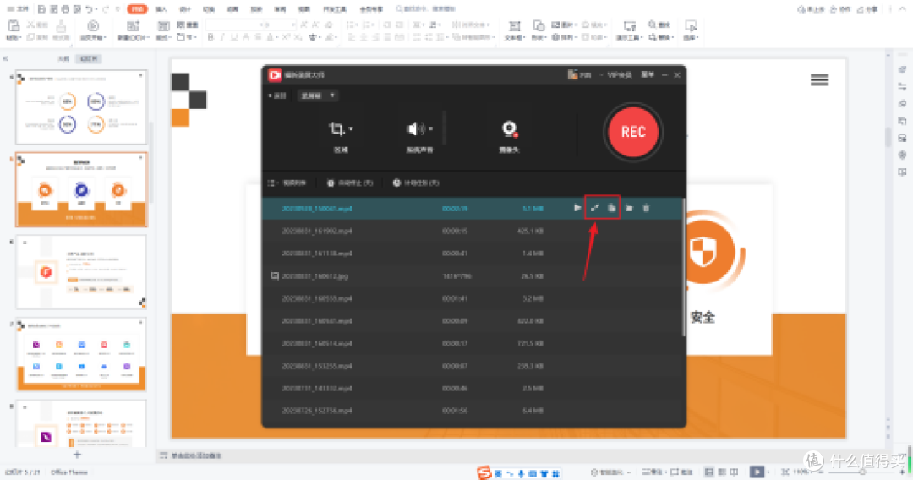Viewport: 913px width, 480px height.
Task: Click the webcam icon in the recorder
Action: (510, 128)
